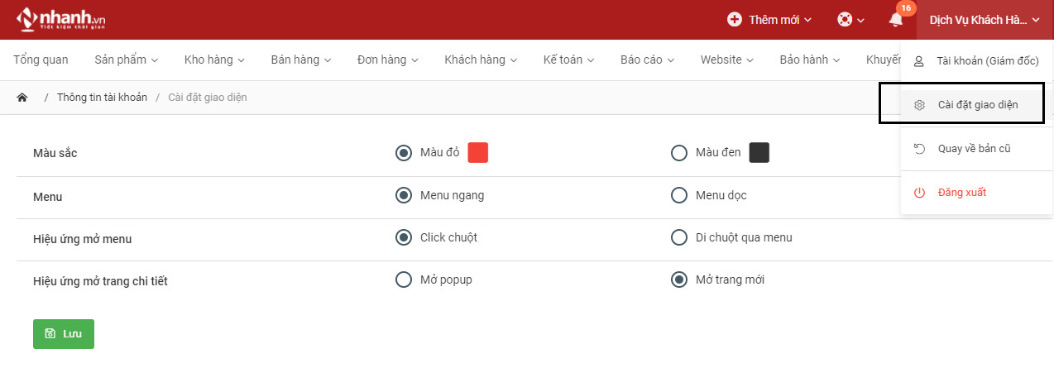Click the gear icon for Cài đặt giao diện
The height and width of the screenshot is (368, 1054).
[919, 105]
